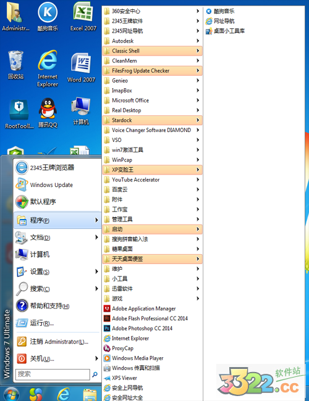
Task: Expand the Microsoft Office folder
Action: pos(153,100)
